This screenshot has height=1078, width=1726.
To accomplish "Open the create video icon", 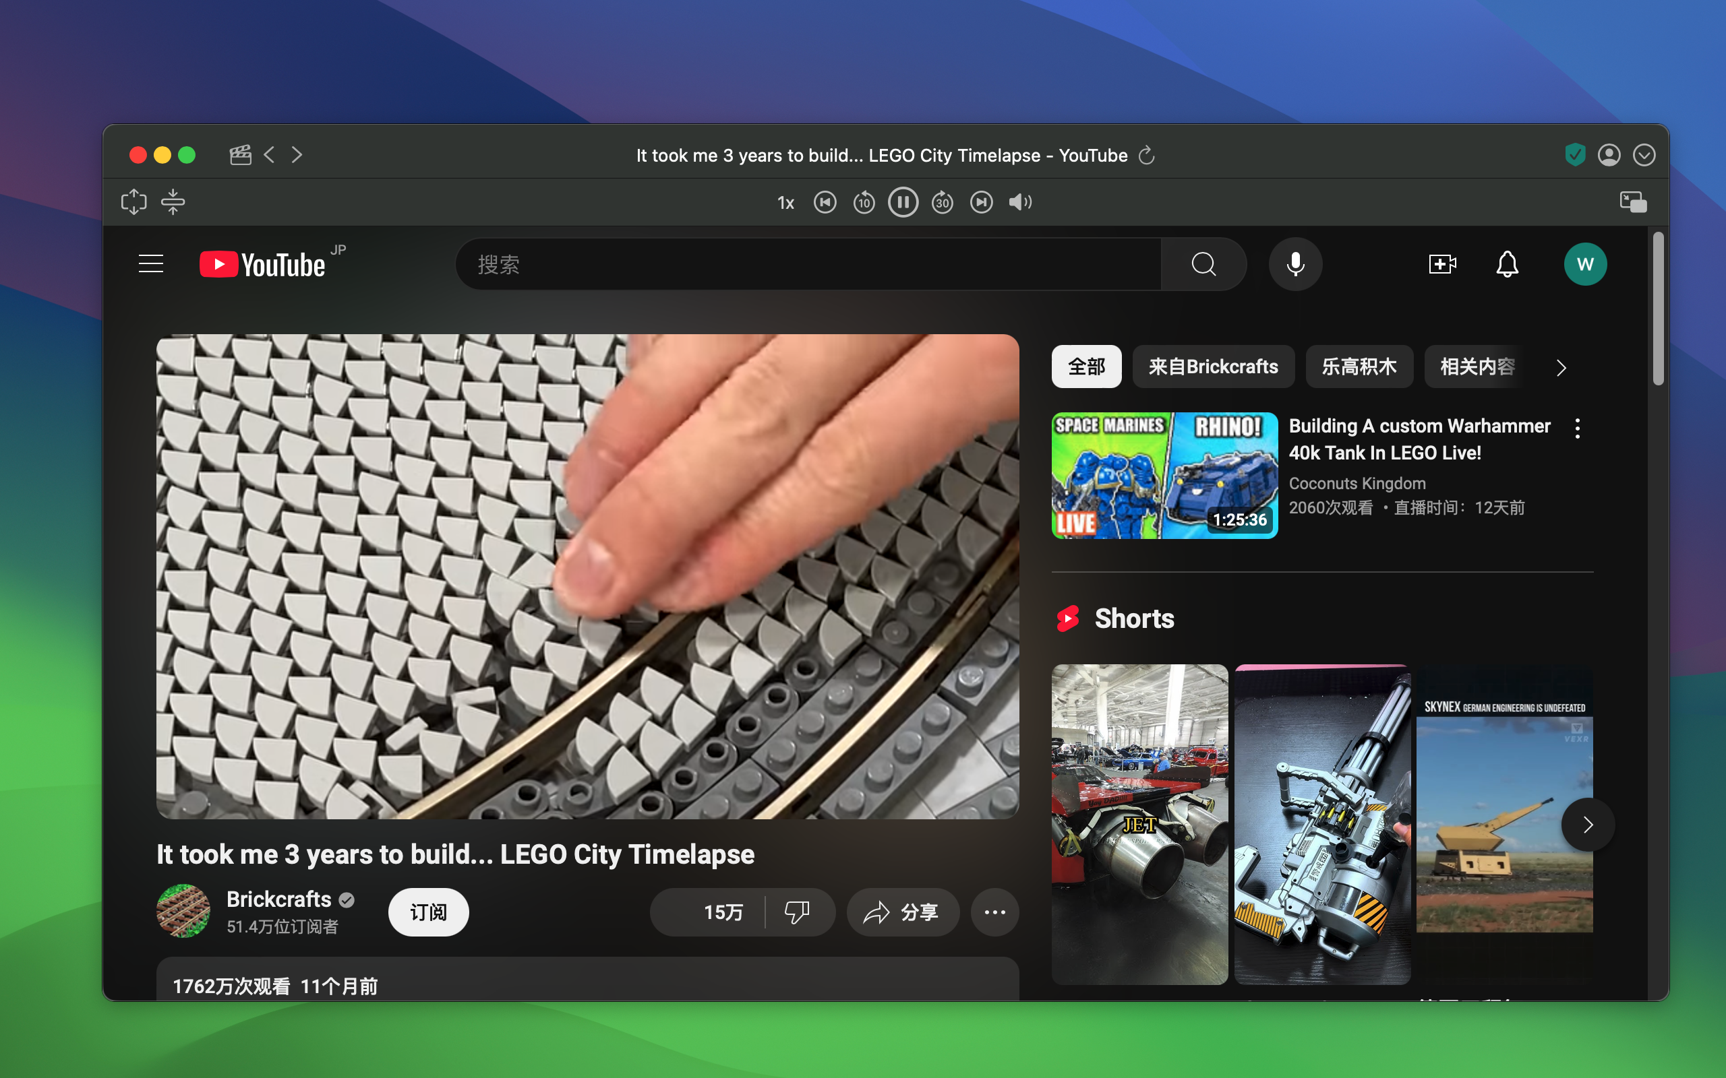I will [x=1443, y=265].
